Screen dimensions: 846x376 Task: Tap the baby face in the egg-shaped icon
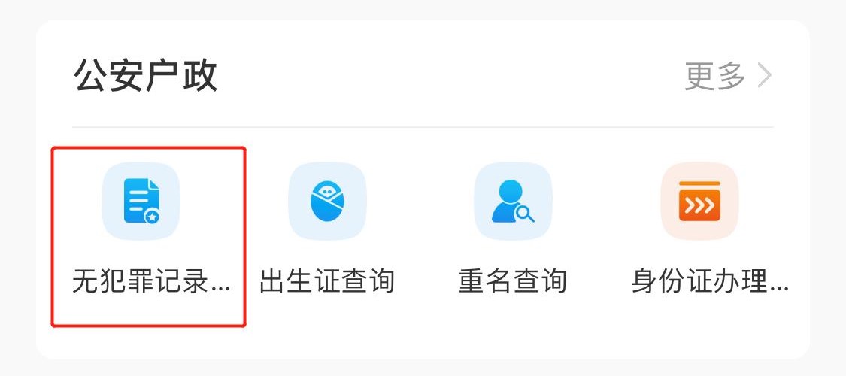click(x=326, y=190)
